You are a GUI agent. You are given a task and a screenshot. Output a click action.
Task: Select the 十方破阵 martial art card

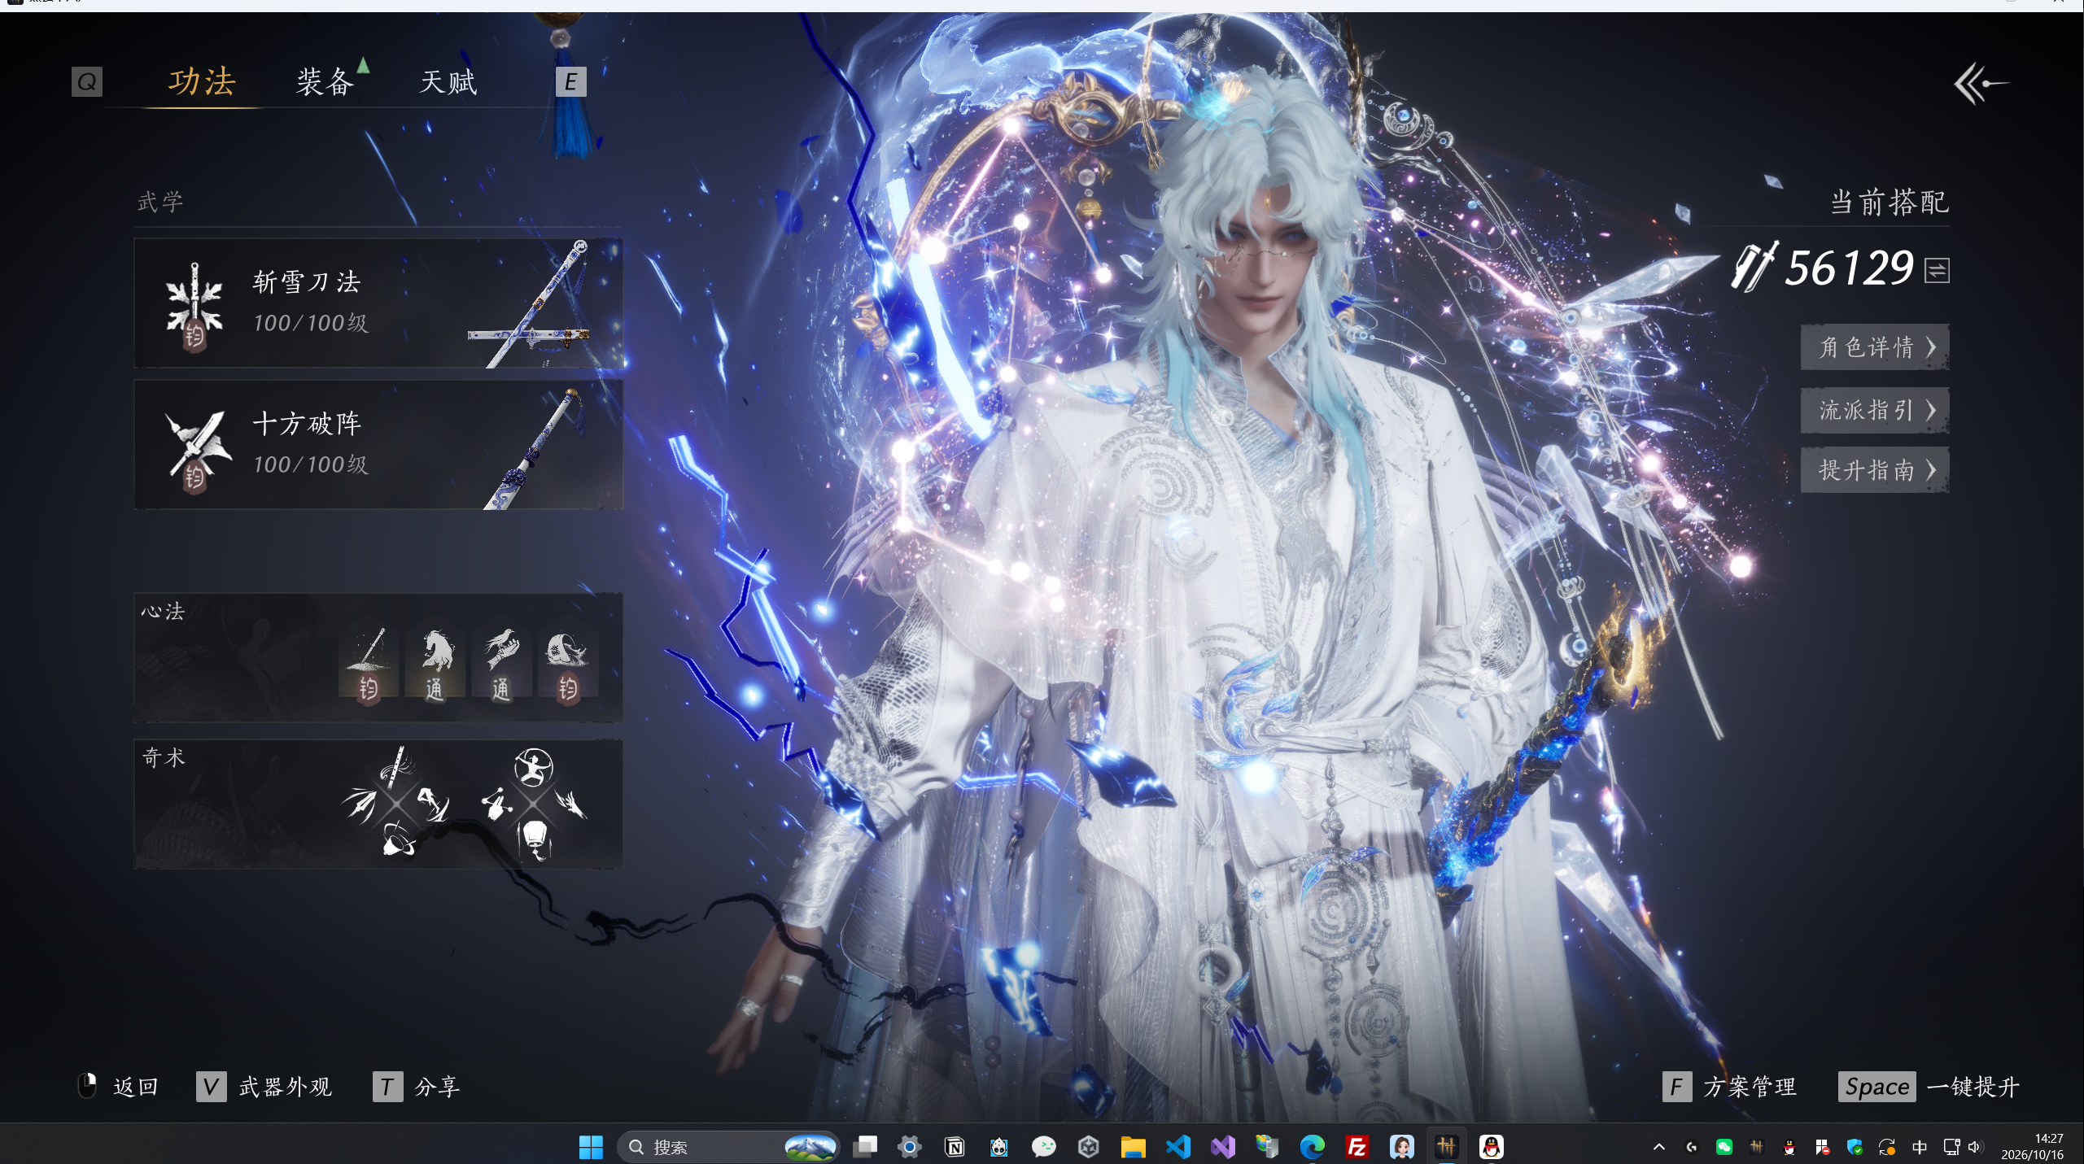pos(378,444)
